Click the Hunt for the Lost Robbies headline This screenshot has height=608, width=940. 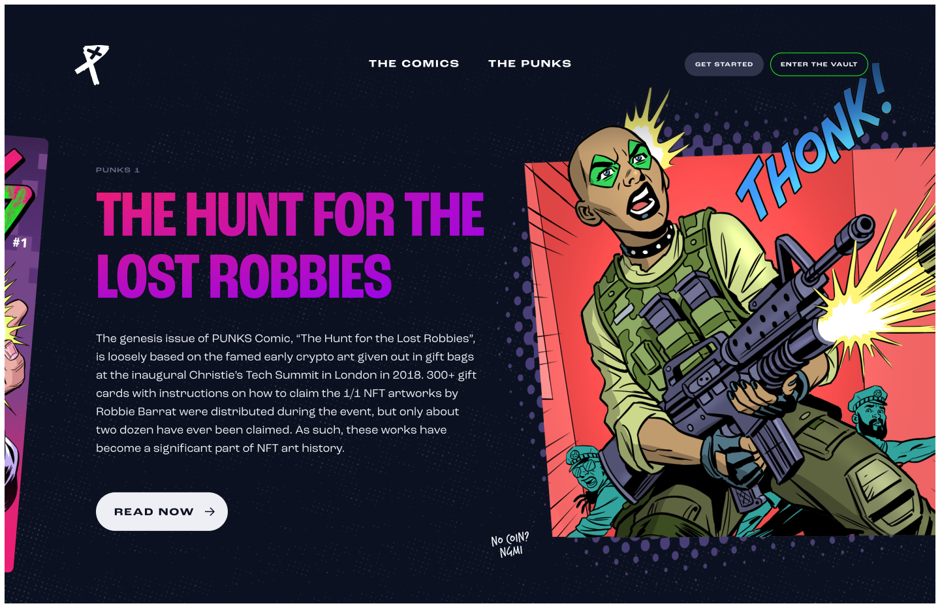point(290,245)
